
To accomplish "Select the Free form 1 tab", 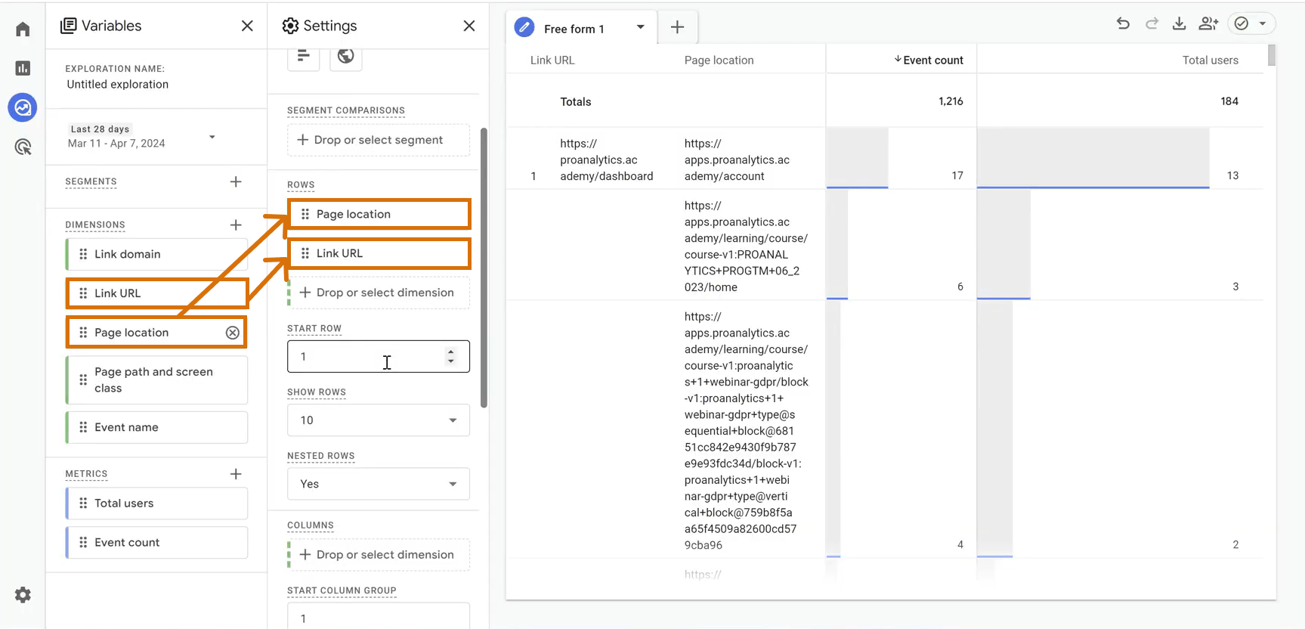I will (574, 29).
